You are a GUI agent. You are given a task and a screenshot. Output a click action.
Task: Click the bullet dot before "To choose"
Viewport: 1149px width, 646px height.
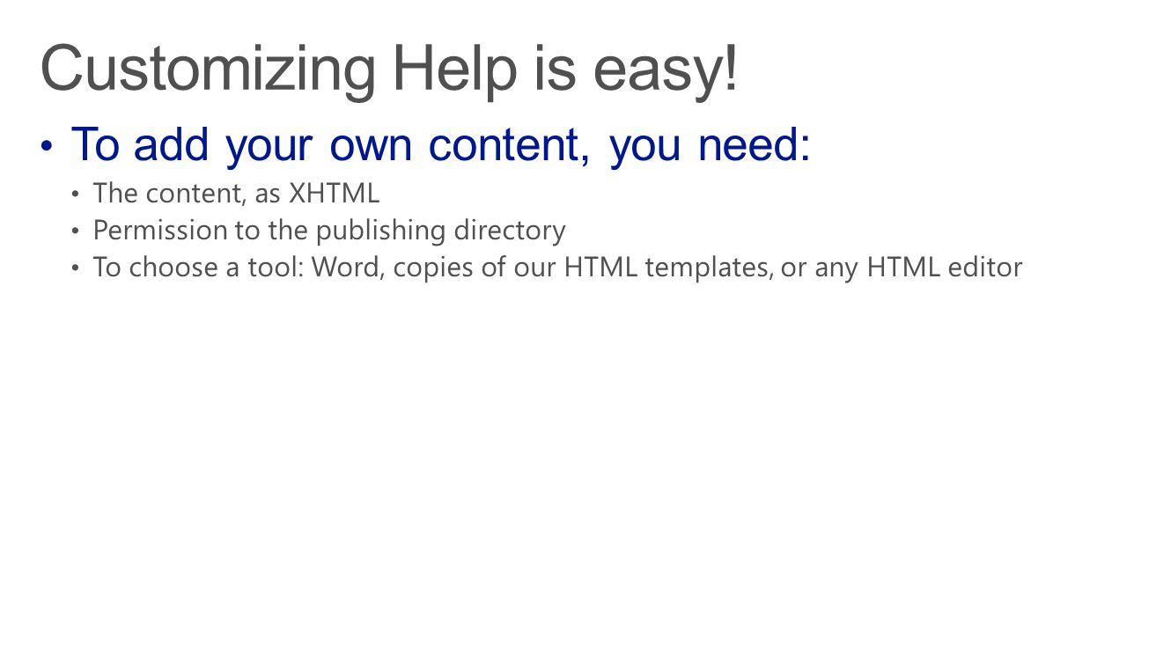[76, 268]
